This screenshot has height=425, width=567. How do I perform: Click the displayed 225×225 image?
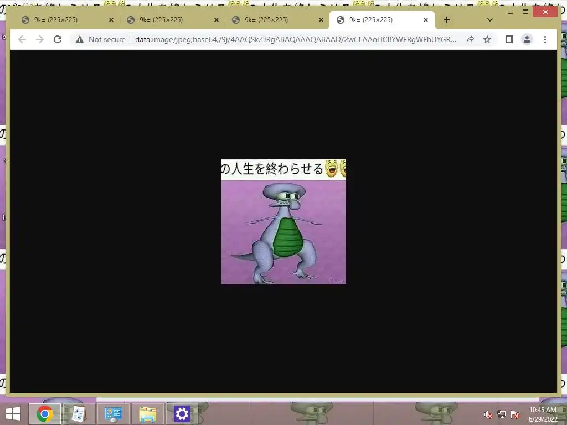[x=283, y=221]
